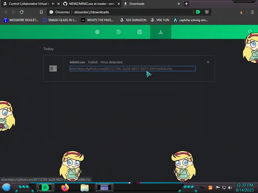Click the MEMZ.exe file type thumbnail
Image resolution: width=258 pixels, height=193 pixels.
coord(53,68)
